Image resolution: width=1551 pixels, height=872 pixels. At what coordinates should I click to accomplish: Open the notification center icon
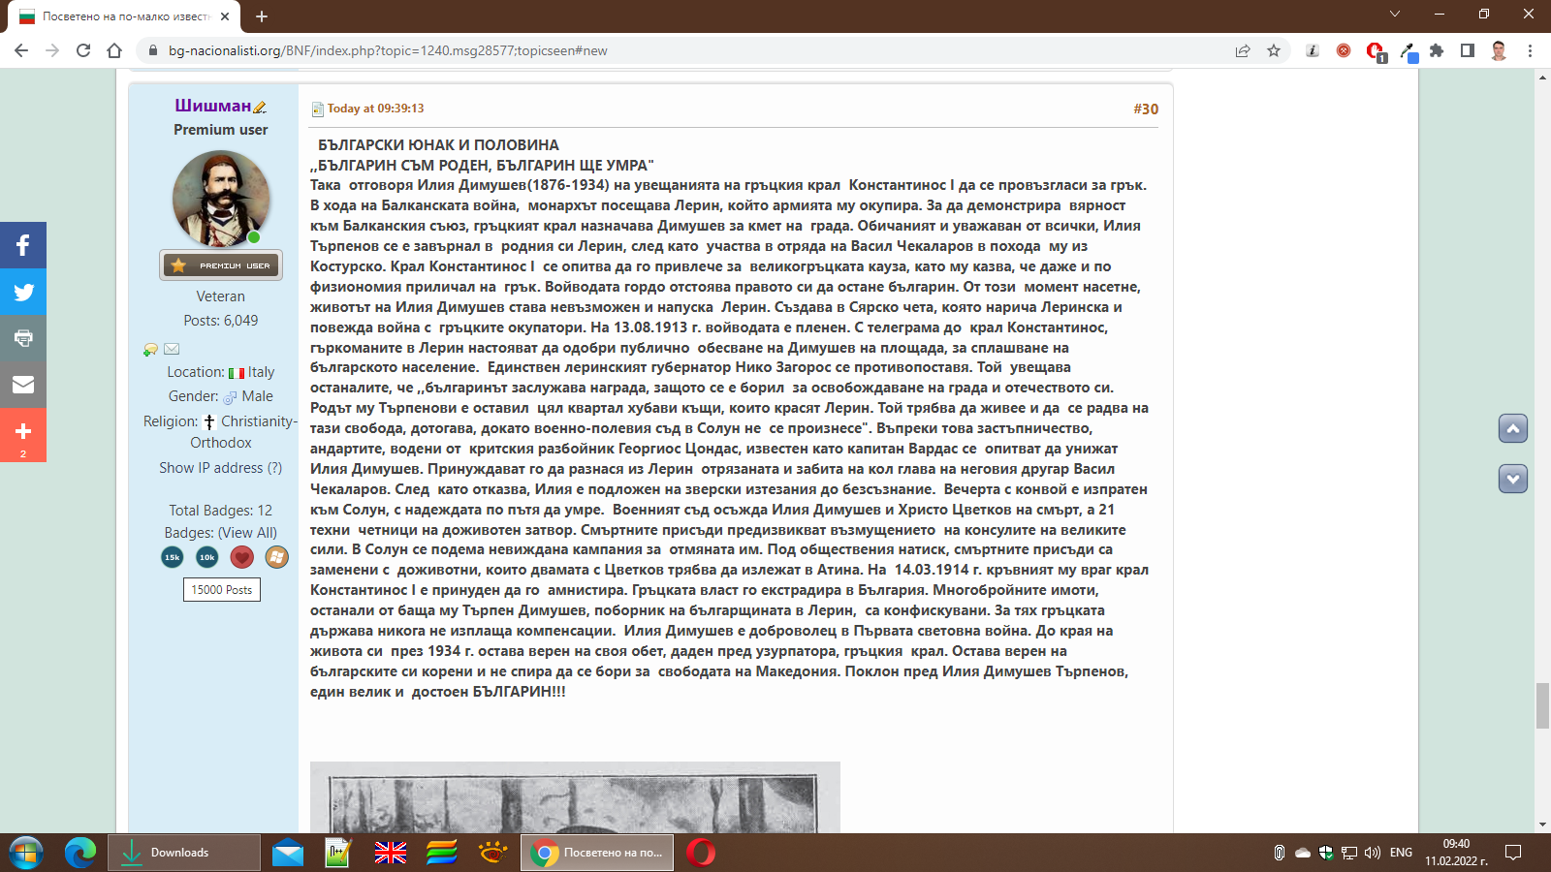click(x=1512, y=853)
